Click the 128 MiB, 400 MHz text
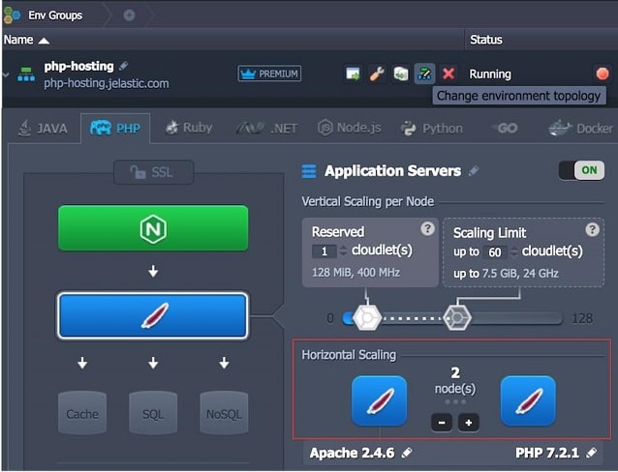Viewport: 618px width, 472px height. [355, 273]
